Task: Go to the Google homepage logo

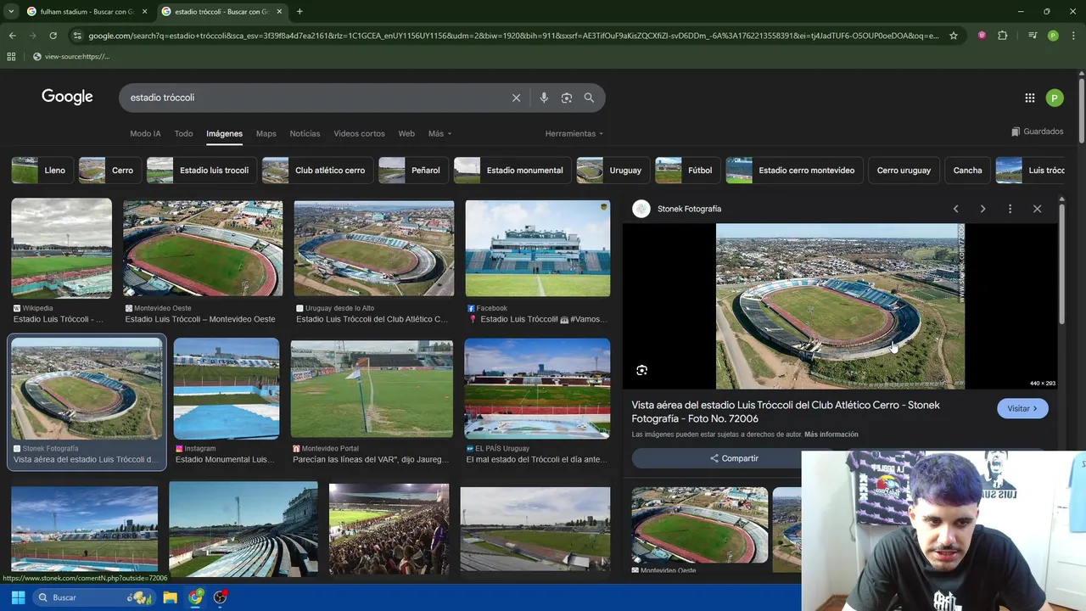Action: (x=67, y=97)
